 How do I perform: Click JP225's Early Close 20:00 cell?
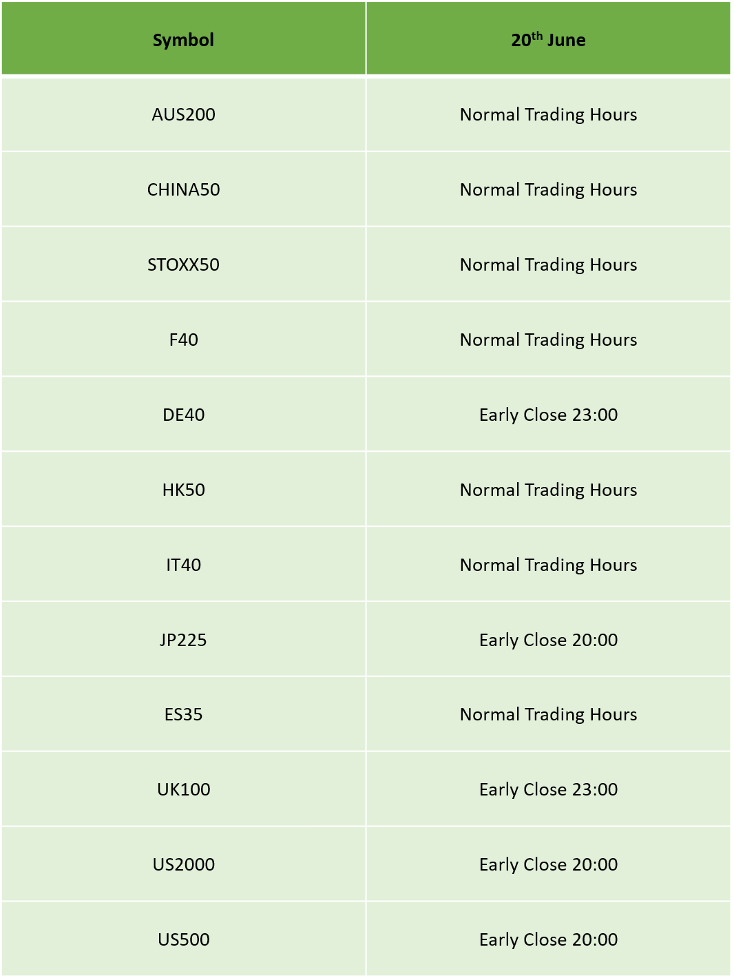(548, 640)
